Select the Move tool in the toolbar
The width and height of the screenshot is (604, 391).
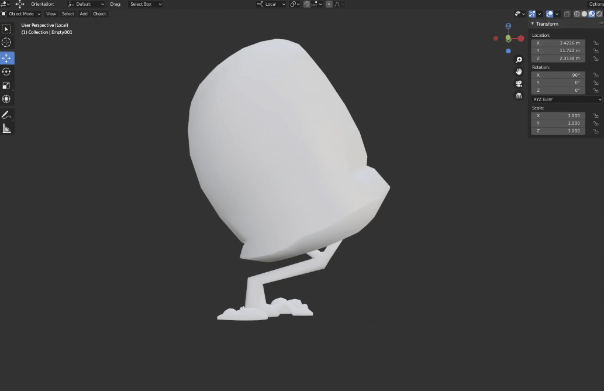pyautogui.click(x=6, y=58)
